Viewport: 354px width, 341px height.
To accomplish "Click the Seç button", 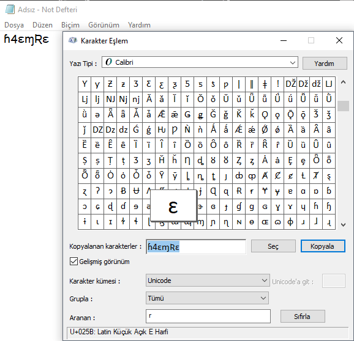I will (273, 246).
